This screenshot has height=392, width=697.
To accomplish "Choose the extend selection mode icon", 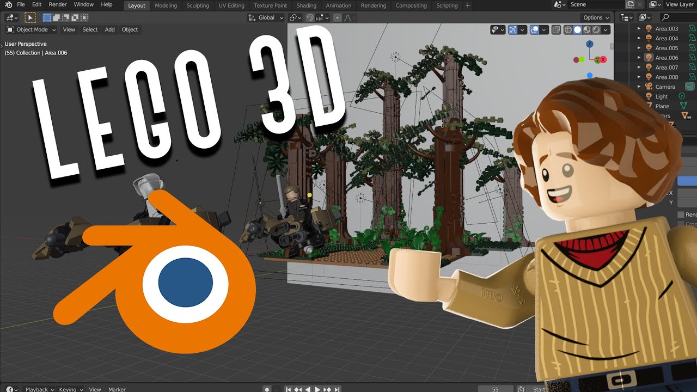I will pos(56,17).
